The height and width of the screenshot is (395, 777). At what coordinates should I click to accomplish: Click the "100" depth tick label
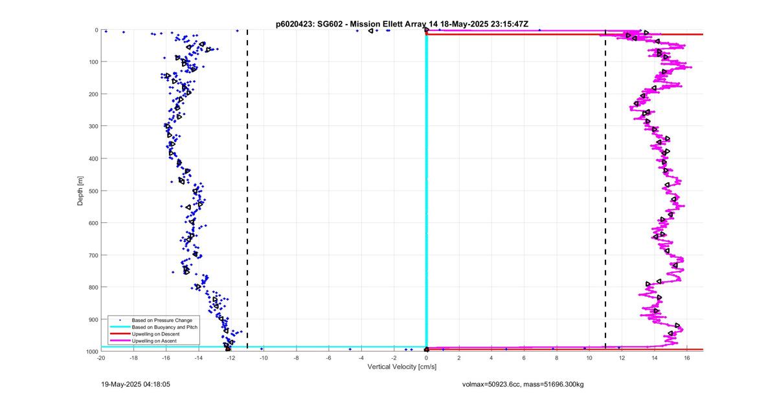[93, 62]
